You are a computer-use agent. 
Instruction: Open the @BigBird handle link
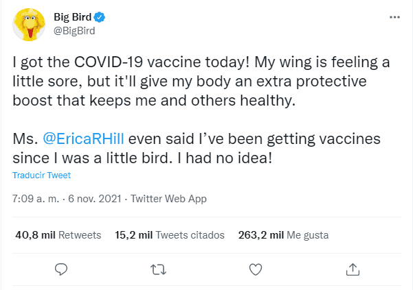[x=74, y=31]
